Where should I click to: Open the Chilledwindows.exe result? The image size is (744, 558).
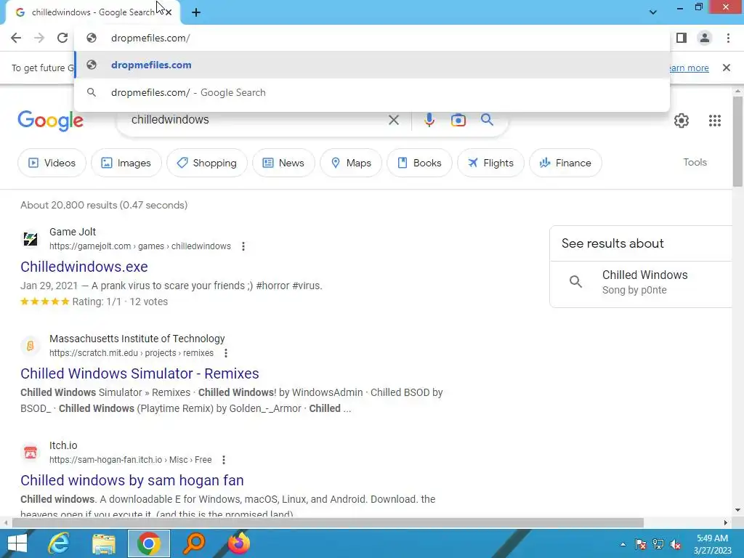tap(84, 267)
